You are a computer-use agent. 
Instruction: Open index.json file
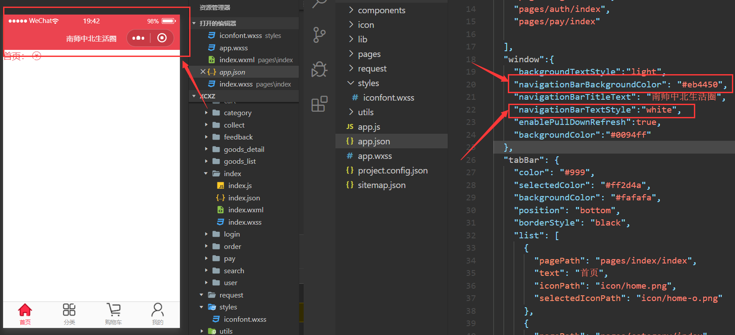coord(244,198)
